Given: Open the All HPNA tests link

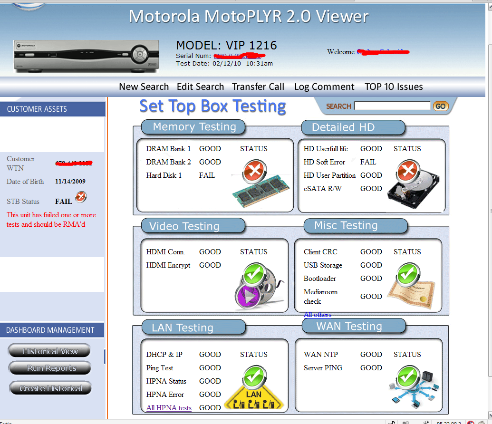Looking at the screenshot, I should click(x=169, y=408).
